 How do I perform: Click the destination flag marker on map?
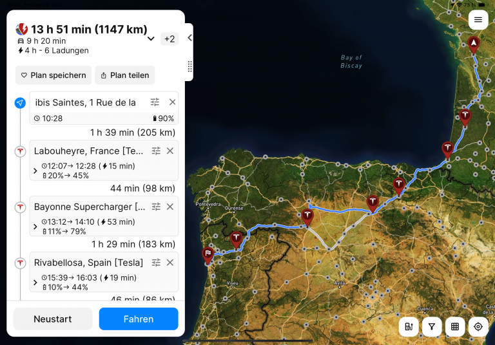pos(208,254)
